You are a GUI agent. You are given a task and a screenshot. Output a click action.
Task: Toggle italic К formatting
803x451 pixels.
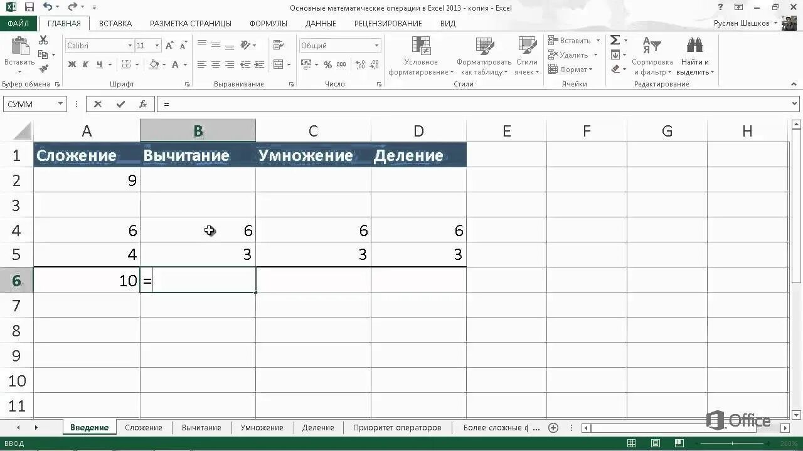coord(85,65)
